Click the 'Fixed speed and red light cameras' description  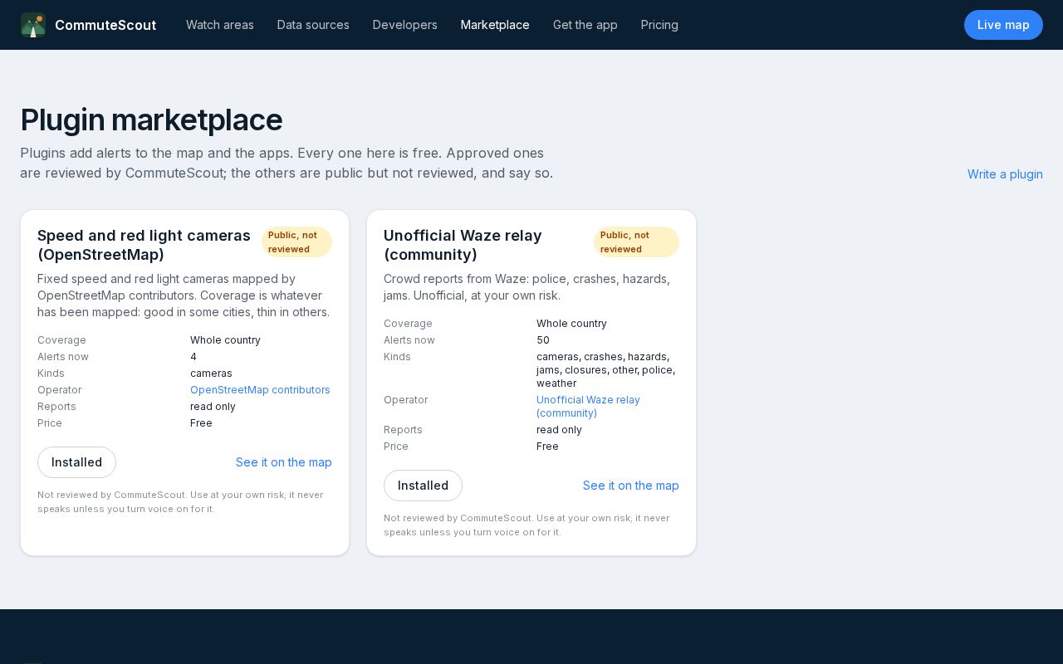coord(184,295)
